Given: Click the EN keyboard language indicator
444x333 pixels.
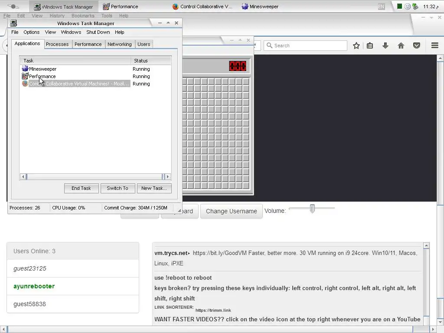Looking at the screenshot, I should pos(382,7).
